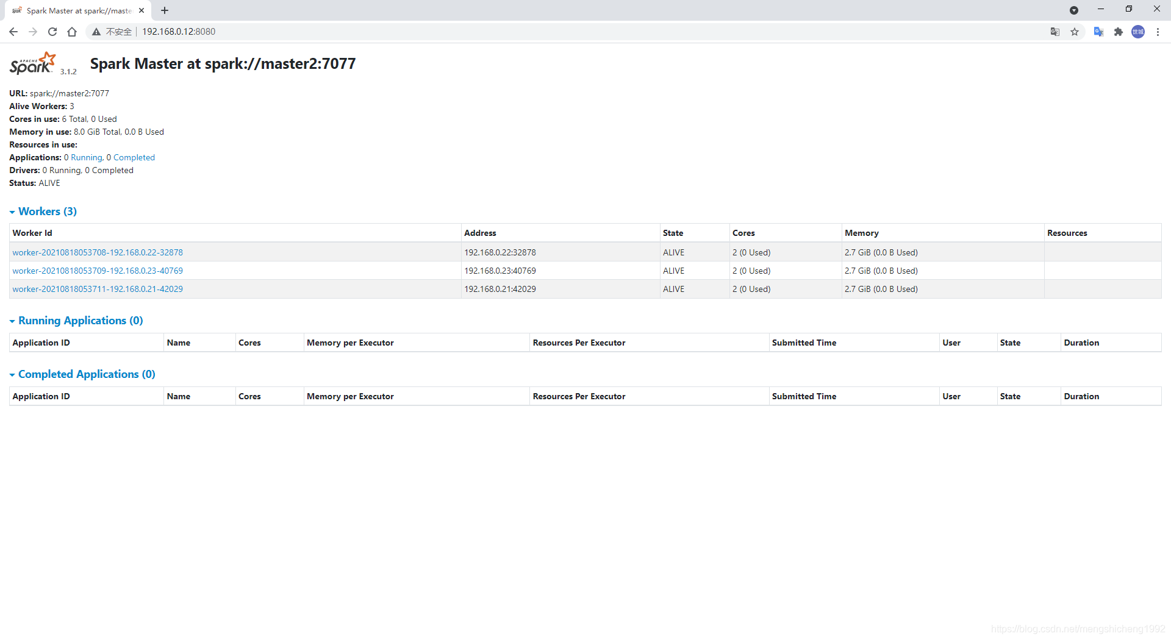Open the user profile avatar
This screenshot has height=640, width=1171.
coord(1138,32)
